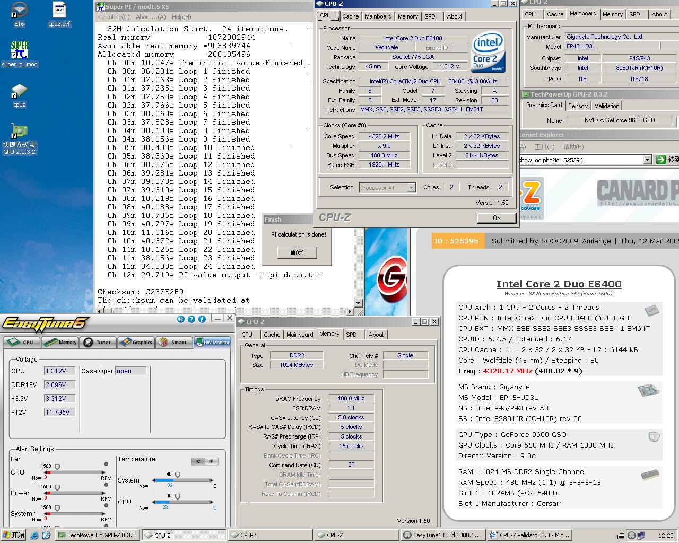This screenshot has width=679, height=543.
Task: Switch temperature unit to °F
Action: (212, 461)
